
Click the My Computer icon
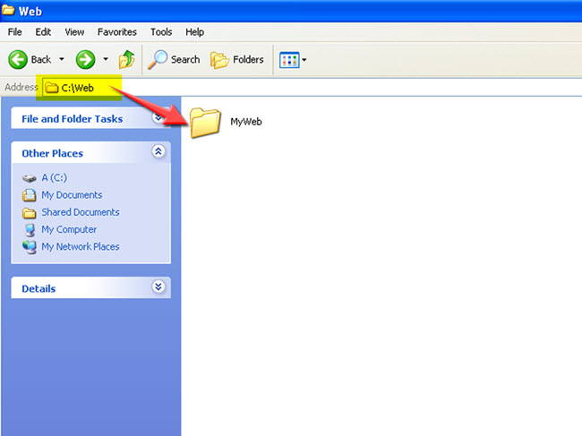tap(30, 230)
